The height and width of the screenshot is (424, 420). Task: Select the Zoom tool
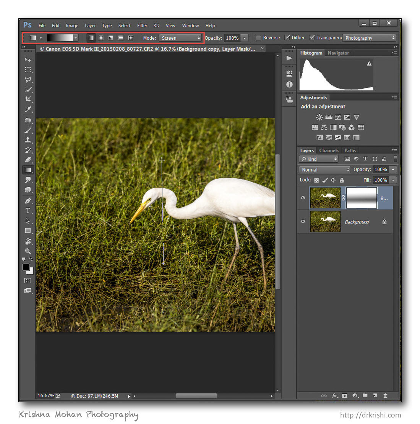pos(28,251)
